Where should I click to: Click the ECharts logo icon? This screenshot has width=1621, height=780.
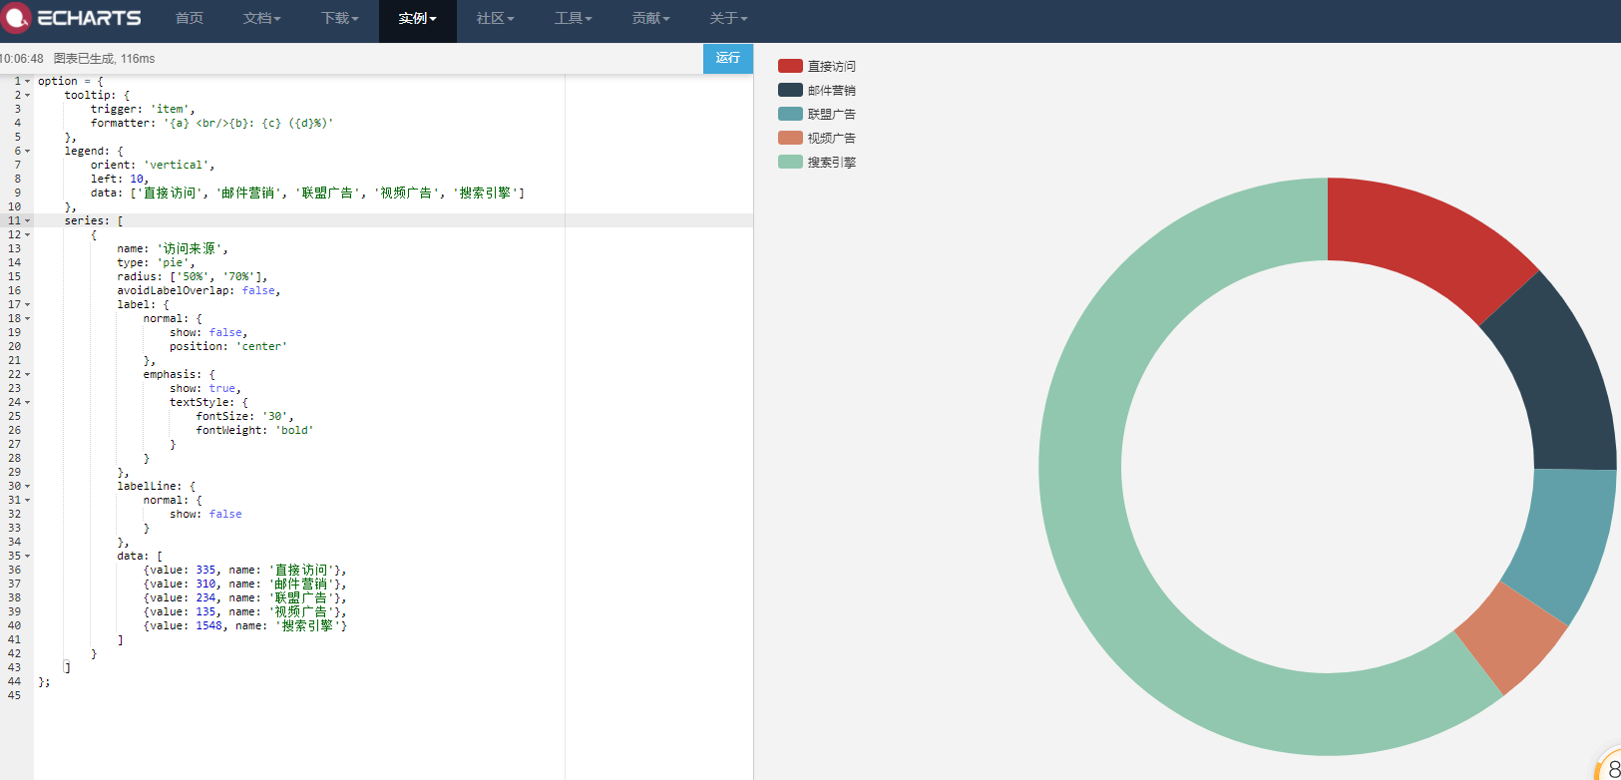pyautogui.click(x=17, y=18)
